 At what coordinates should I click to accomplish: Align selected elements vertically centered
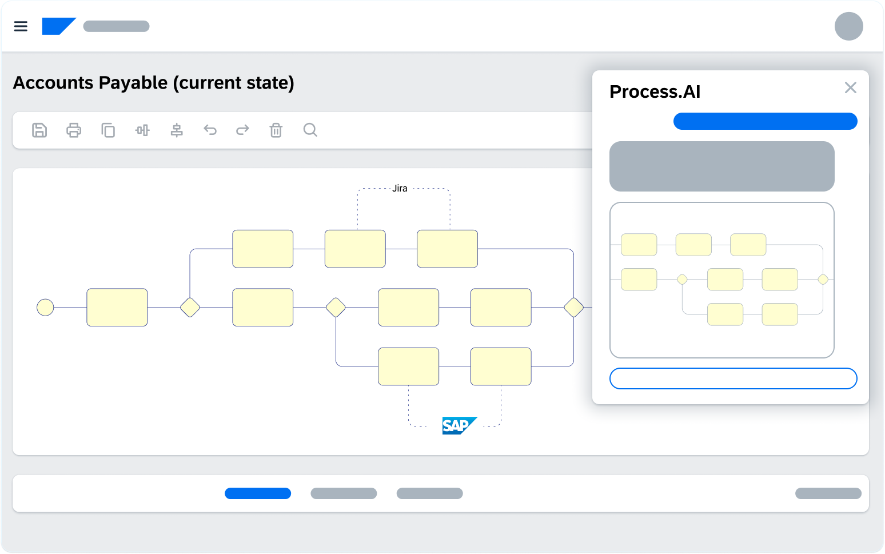point(142,130)
